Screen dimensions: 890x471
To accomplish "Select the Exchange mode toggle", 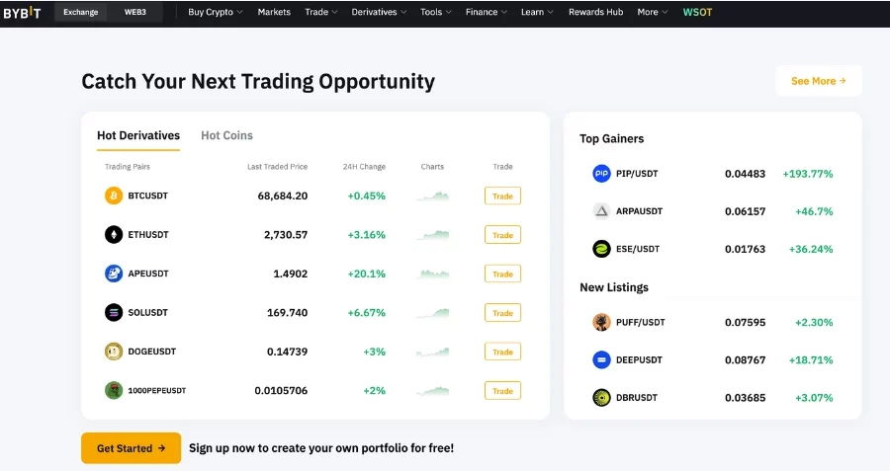I will (x=81, y=12).
